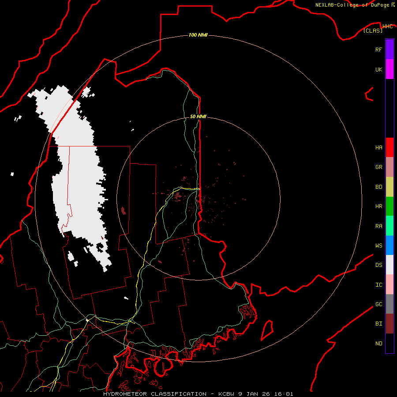This screenshot has width=397, height=397.
Task: Click the island outline off the southeast coast
Action: pyautogui.click(x=267, y=330)
